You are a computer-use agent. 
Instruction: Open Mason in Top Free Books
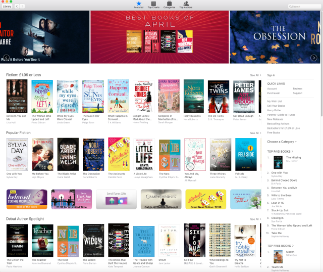click(x=290, y=252)
